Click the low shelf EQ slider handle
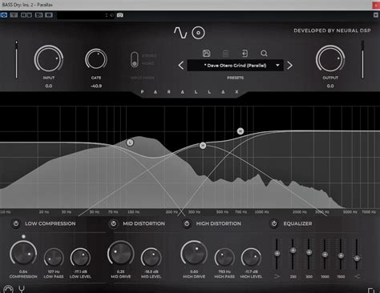The image size is (380, 293). tap(277, 253)
